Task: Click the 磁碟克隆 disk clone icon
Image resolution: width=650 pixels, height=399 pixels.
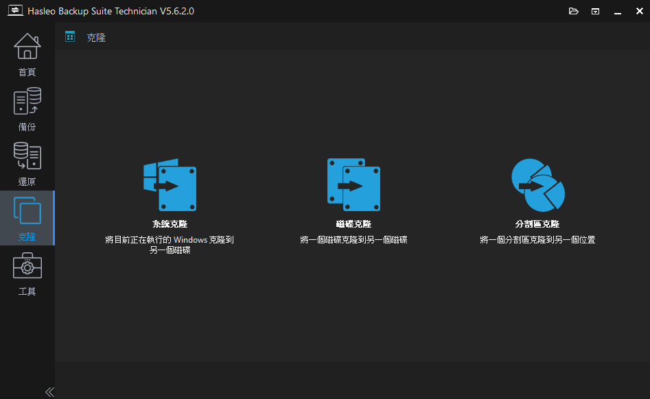Action: [x=353, y=185]
